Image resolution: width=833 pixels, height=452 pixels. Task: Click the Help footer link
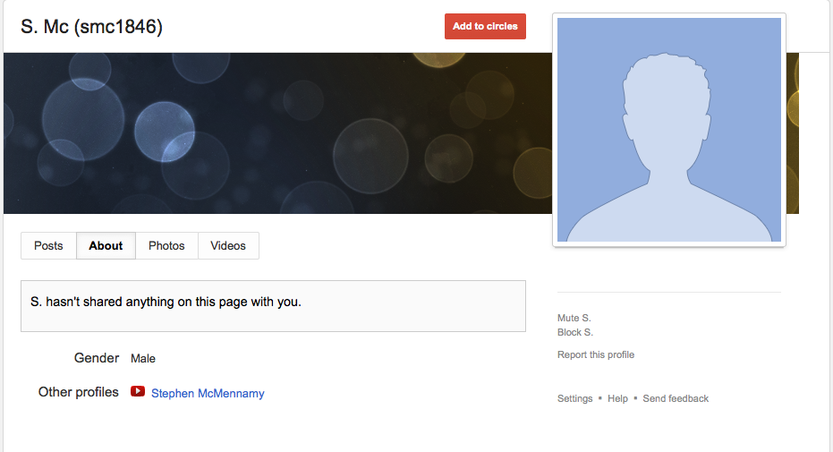[x=617, y=398]
